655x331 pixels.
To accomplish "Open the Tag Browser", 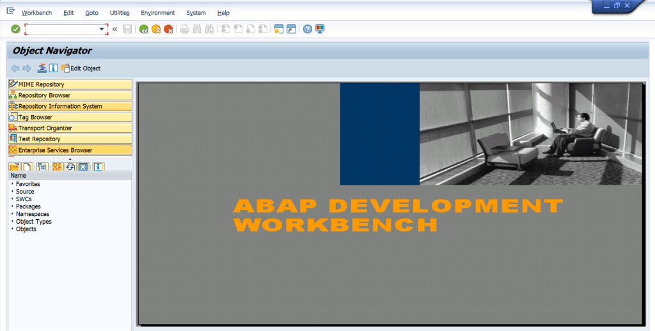I will tap(70, 117).
